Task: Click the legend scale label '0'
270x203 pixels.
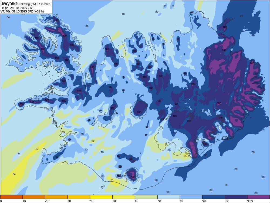Action: point(1,201)
